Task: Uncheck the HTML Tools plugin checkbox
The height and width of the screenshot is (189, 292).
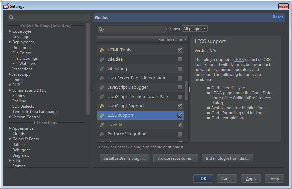Action: 180,50
